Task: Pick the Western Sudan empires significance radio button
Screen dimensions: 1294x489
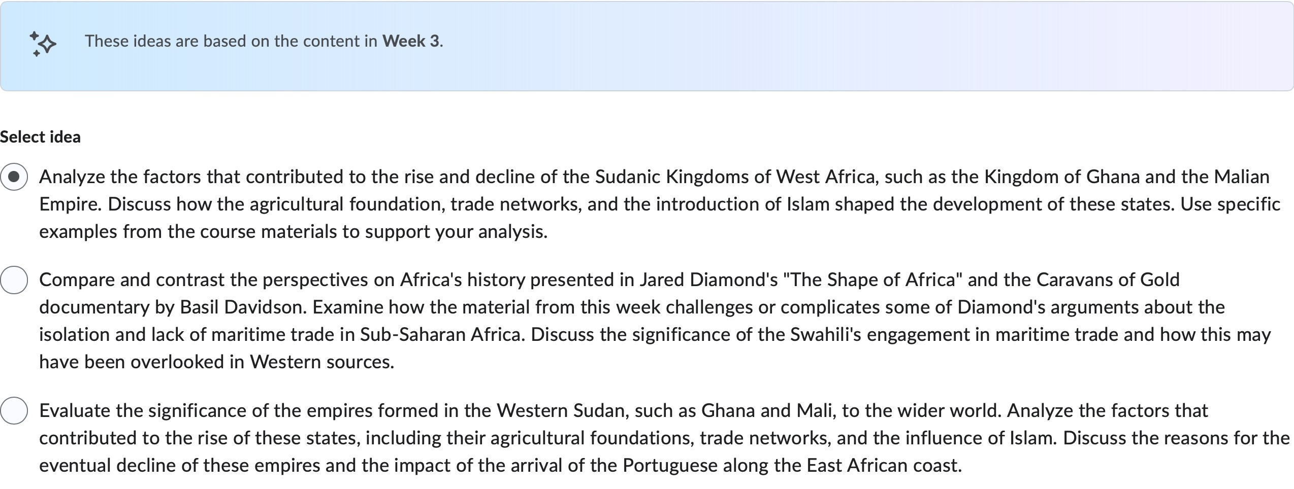Action: 14,410
